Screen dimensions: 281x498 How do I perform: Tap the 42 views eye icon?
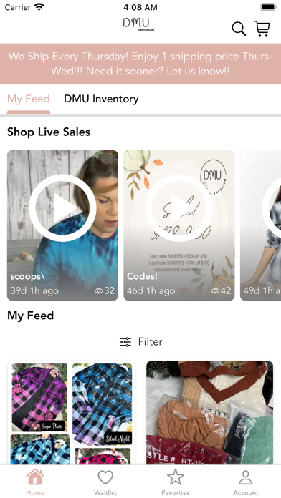pos(216,290)
